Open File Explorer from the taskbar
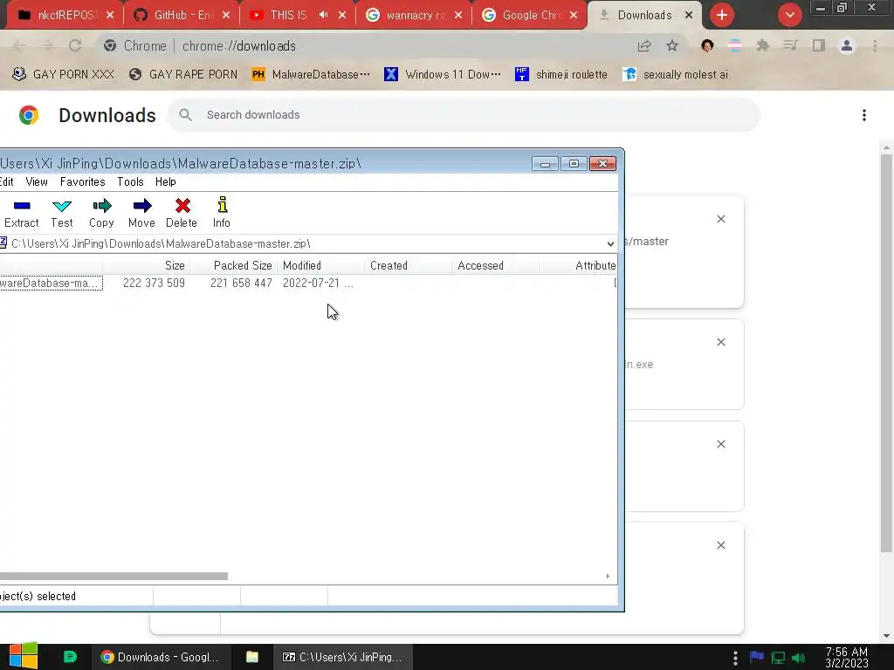Screen dimensions: 894x670 point(252,657)
